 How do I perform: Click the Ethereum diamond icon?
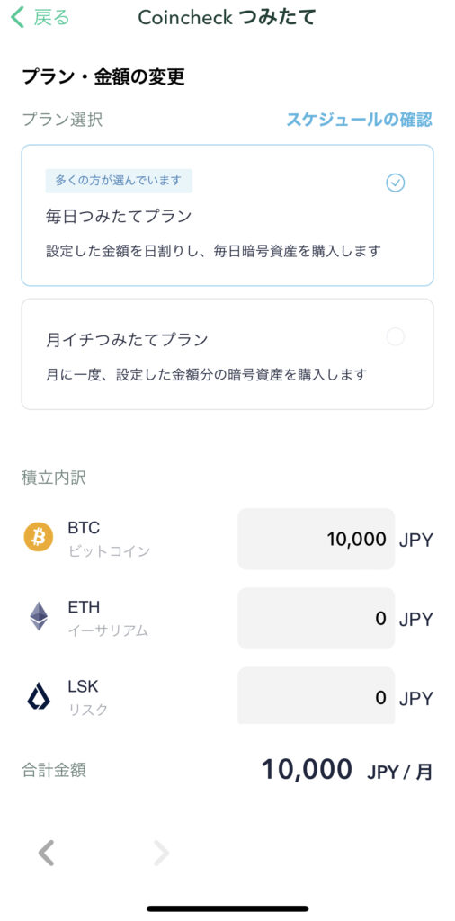(x=39, y=616)
